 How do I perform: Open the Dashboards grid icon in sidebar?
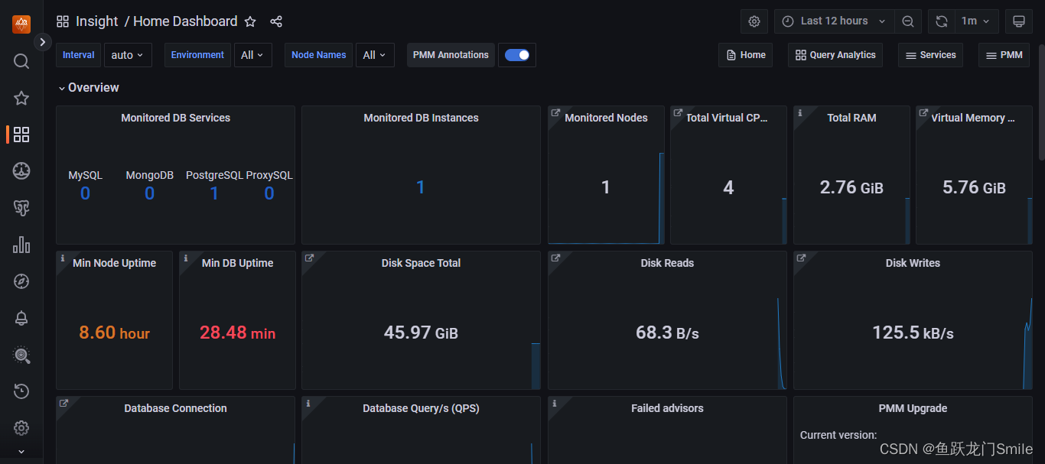pos(21,135)
